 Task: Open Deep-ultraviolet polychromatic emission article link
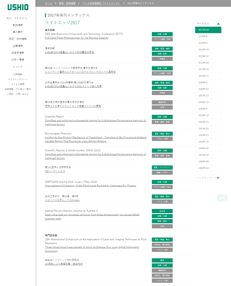click(x=92, y=217)
